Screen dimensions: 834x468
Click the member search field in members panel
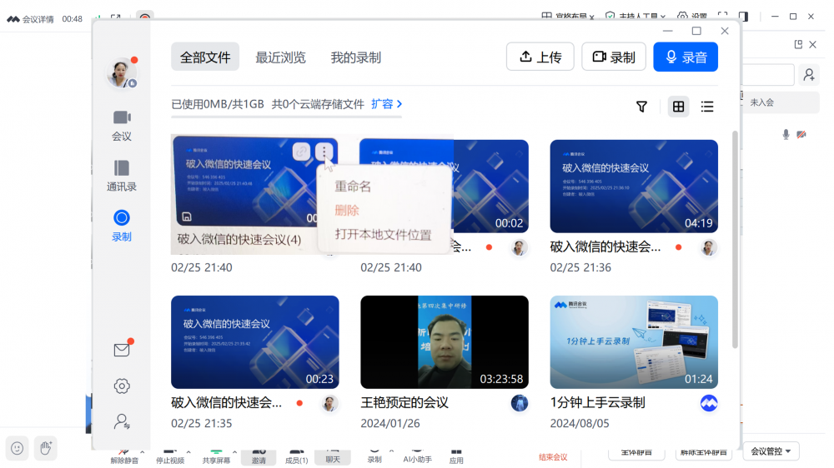767,75
